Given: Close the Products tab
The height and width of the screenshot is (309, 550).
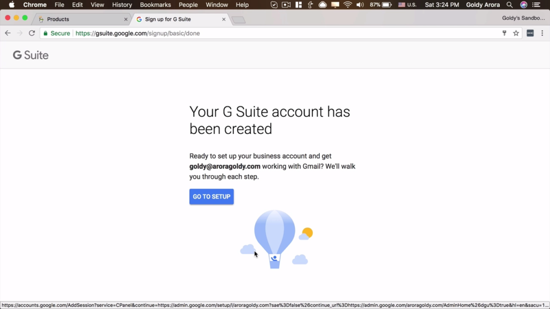Looking at the screenshot, I should tap(126, 19).
